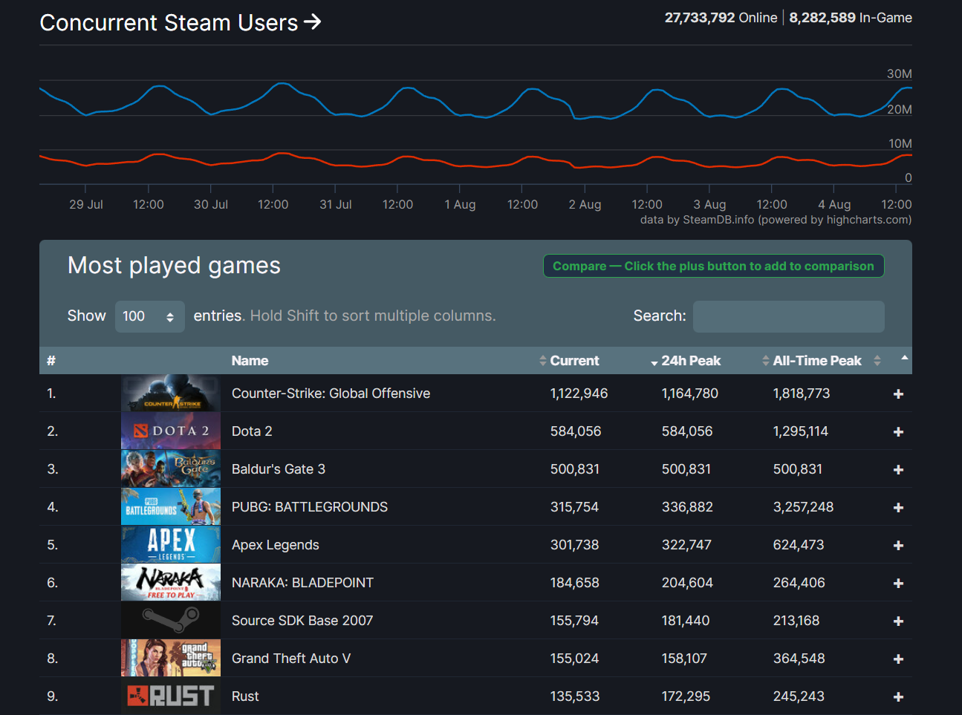Open Concurrent Steam Users heading link
962x715 pixels.
[180, 23]
